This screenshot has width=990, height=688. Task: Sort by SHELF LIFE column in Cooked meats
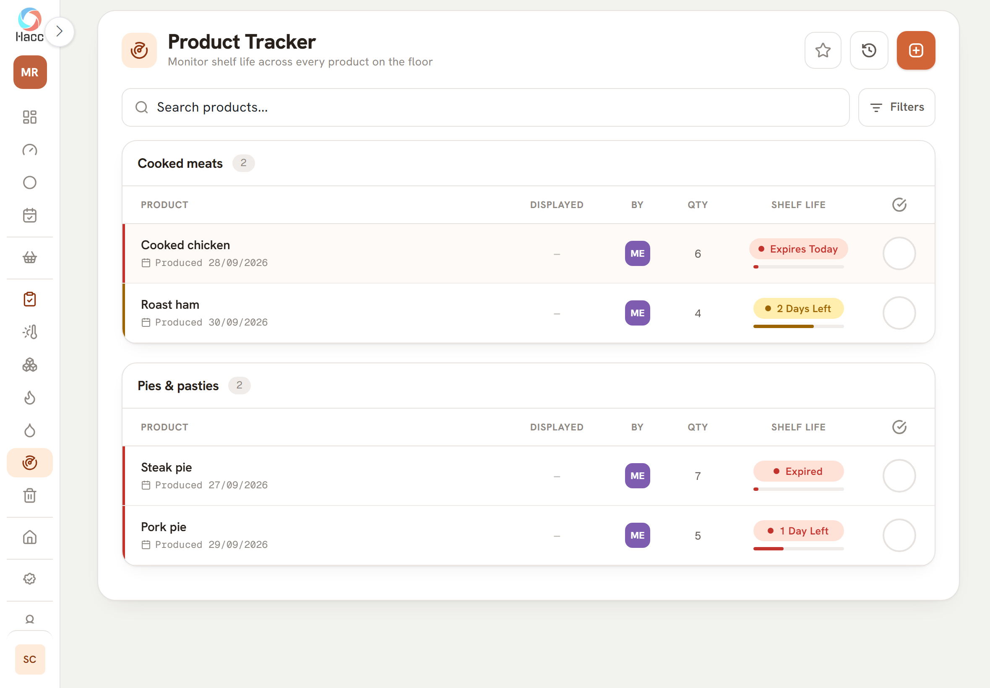point(798,205)
